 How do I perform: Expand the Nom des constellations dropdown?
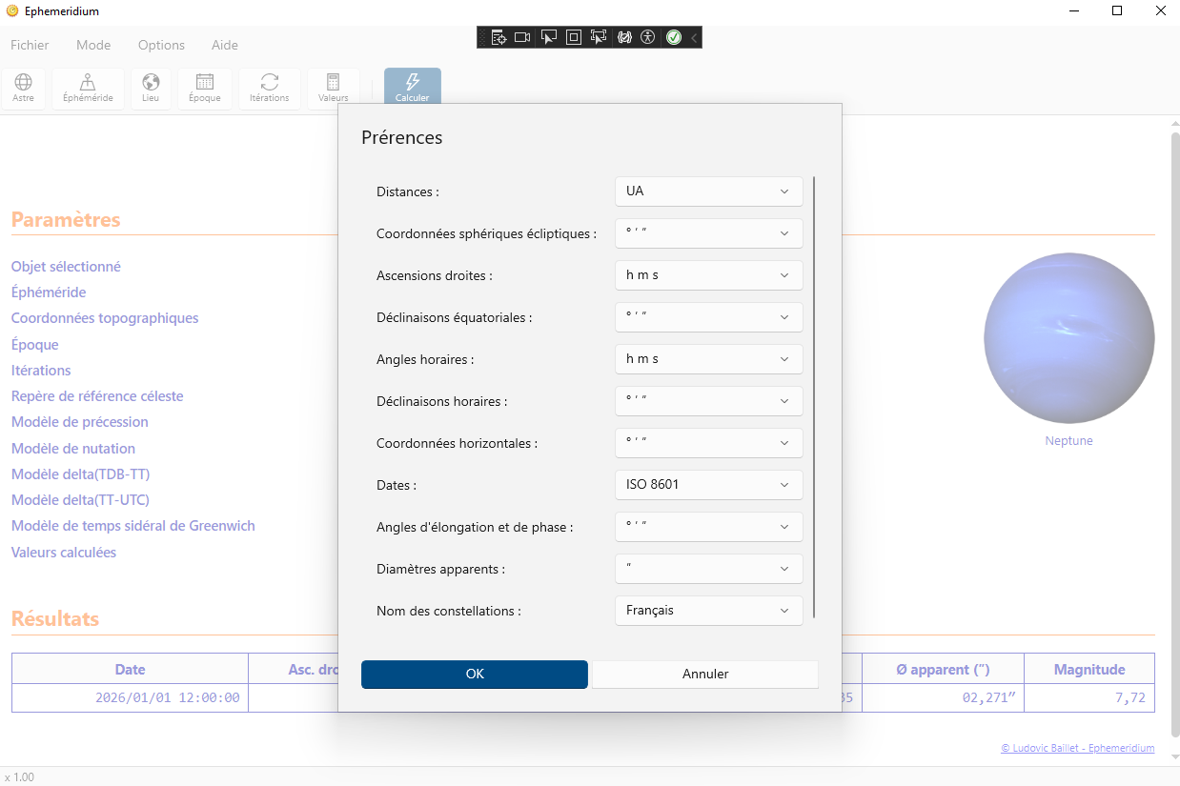[708, 611]
